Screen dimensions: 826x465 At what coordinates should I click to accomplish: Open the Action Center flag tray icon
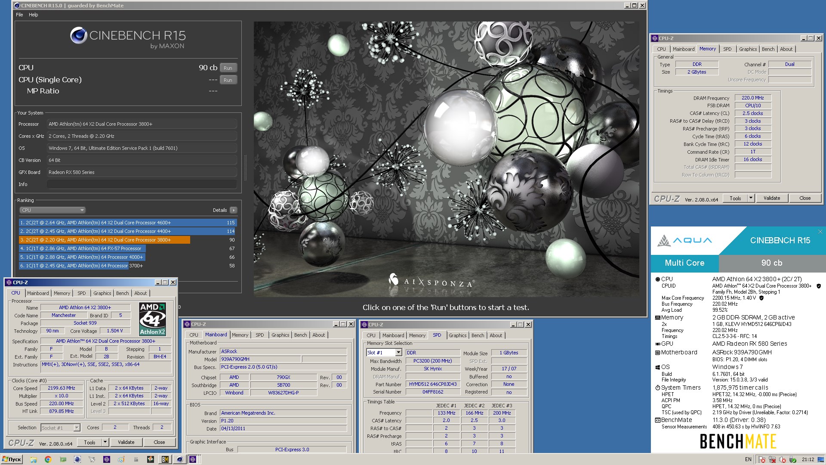click(x=762, y=460)
